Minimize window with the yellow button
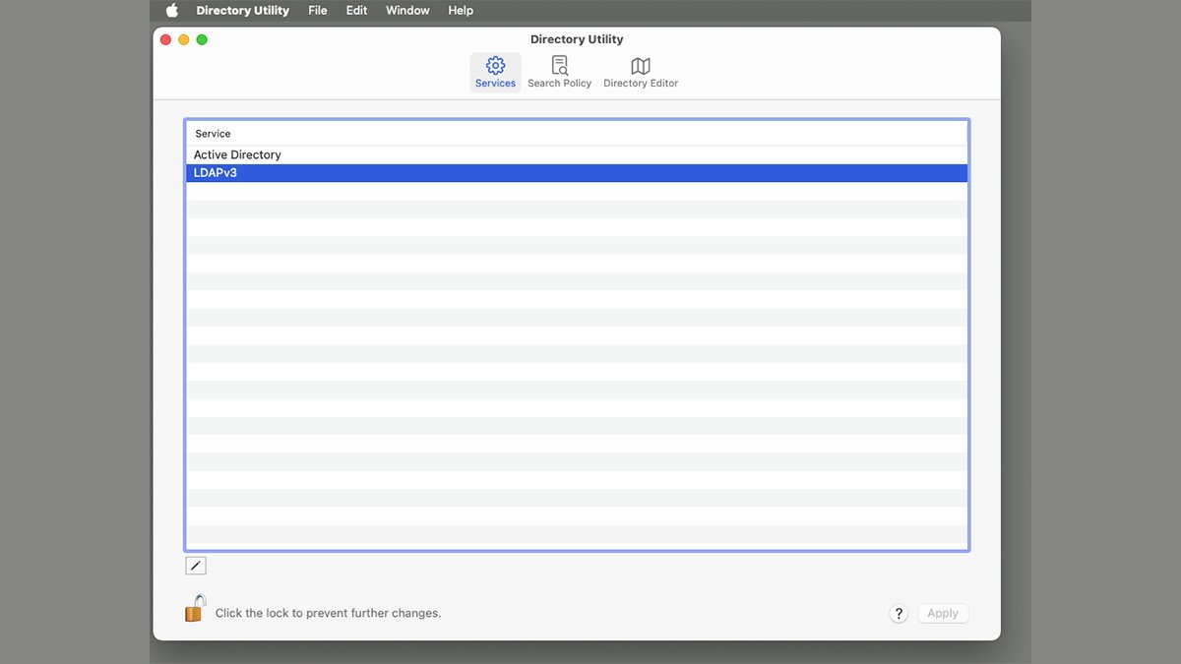The image size is (1181, 664). pyautogui.click(x=183, y=39)
